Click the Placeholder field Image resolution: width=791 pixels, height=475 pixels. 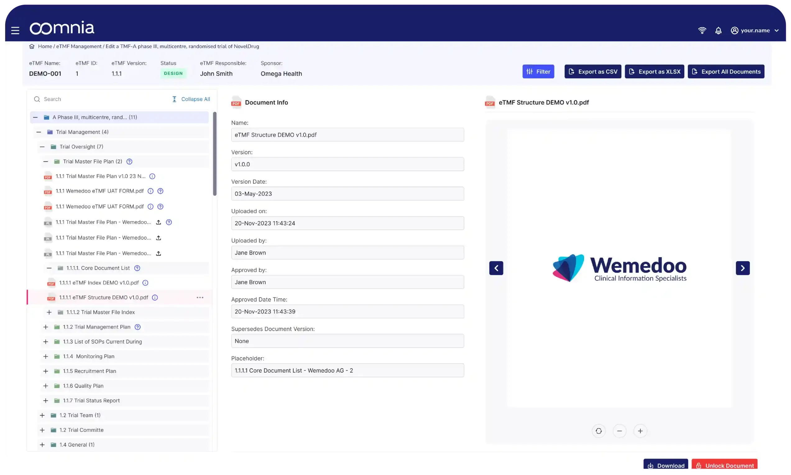click(x=347, y=370)
